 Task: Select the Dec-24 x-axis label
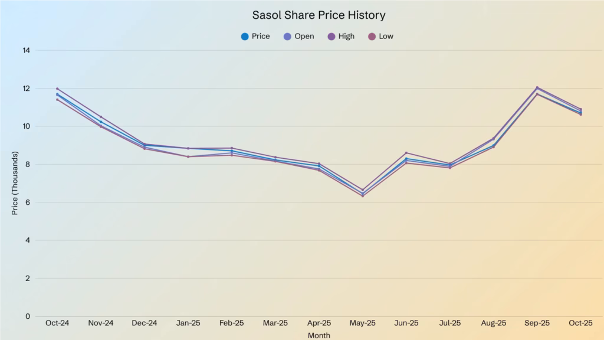click(145, 323)
